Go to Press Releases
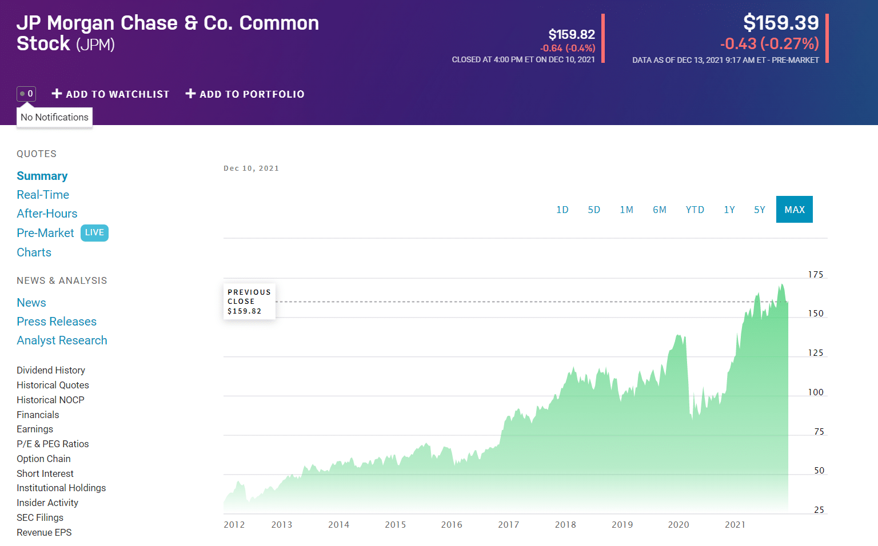878x546 pixels. point(57,322)
